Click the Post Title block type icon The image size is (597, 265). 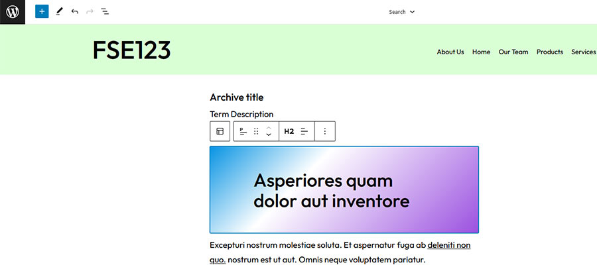[x=243, y=131]
